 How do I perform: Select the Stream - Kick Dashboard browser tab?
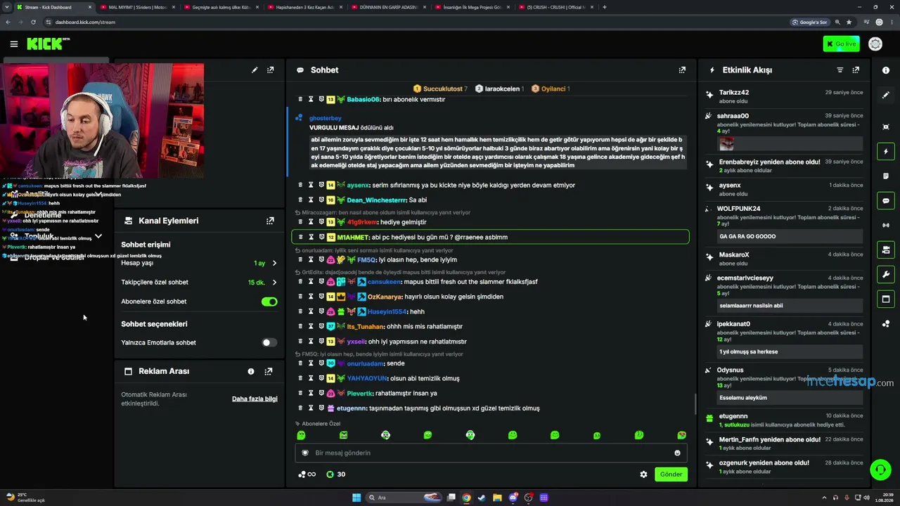click(x=53, y=7)
